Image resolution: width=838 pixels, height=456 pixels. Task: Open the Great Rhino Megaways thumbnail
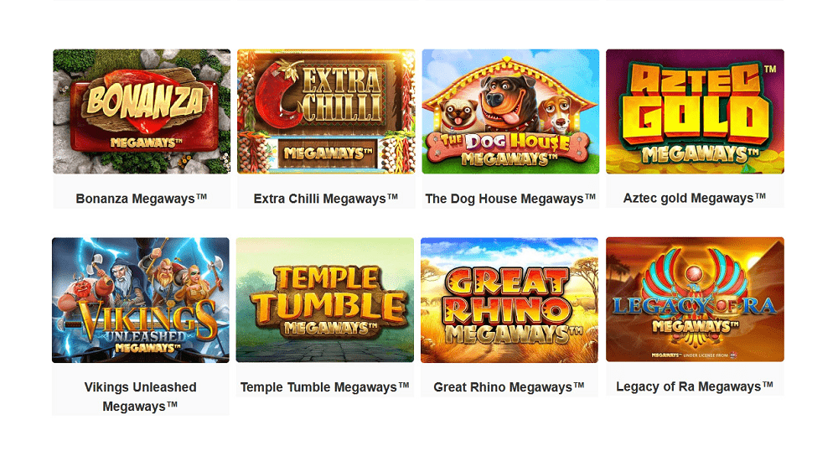[510, 300]
